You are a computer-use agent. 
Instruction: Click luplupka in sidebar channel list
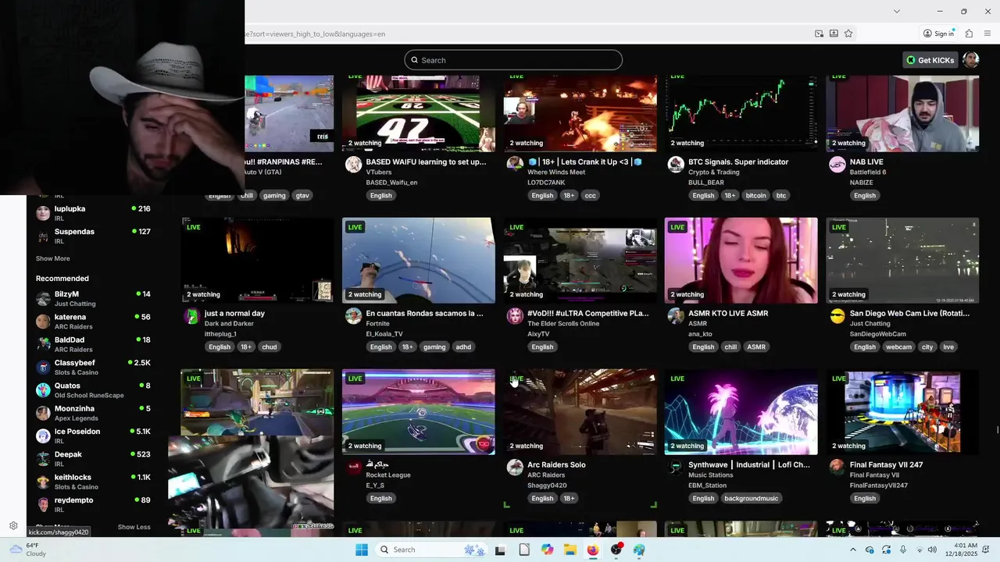93,213
